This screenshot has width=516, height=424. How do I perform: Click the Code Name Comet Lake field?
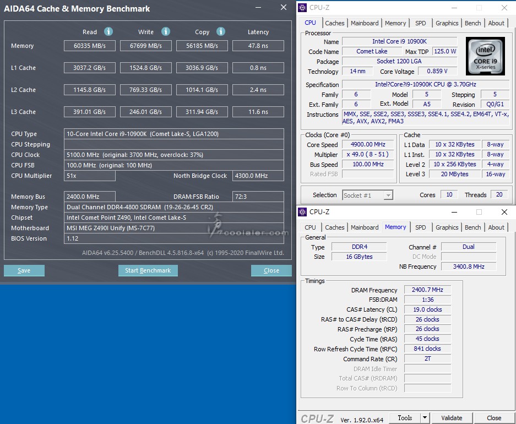(x=372, y=51)
